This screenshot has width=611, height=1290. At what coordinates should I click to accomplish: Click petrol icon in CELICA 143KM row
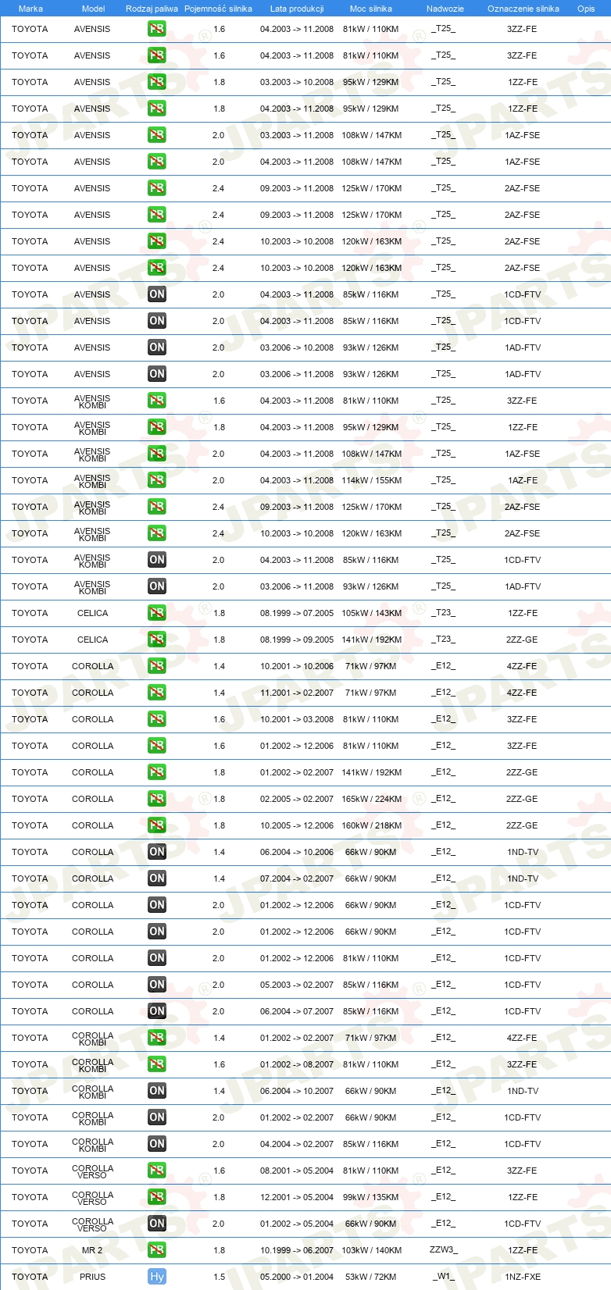click(x=157, y=613)
